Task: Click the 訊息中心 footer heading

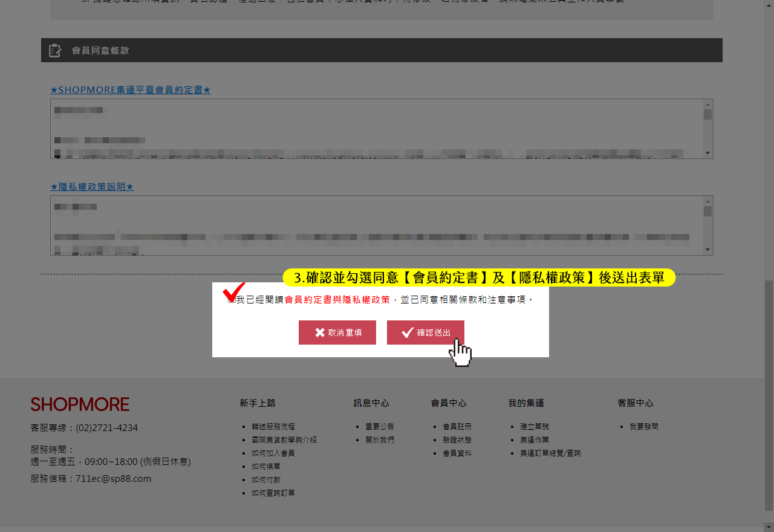Action: click(x=371, y=403)
